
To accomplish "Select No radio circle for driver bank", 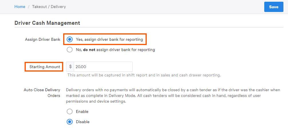I will click(x=69, y=50).
